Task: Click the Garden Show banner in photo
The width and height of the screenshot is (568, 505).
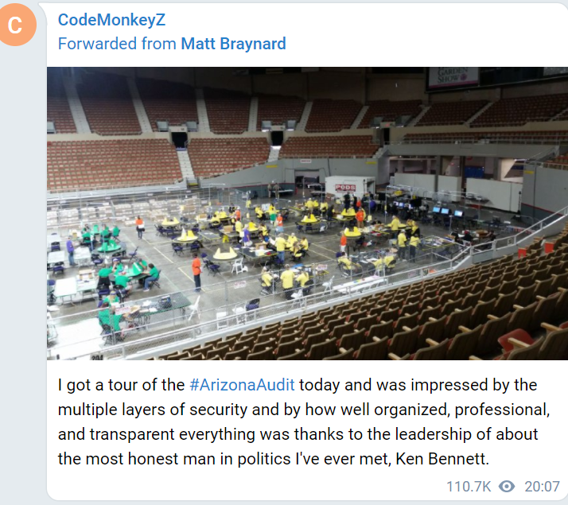Action: 453,77
